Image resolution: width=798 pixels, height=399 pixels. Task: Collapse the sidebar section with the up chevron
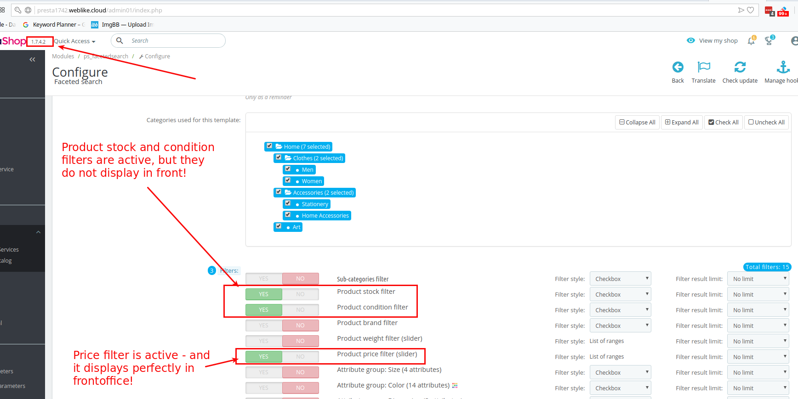[38, 232]
